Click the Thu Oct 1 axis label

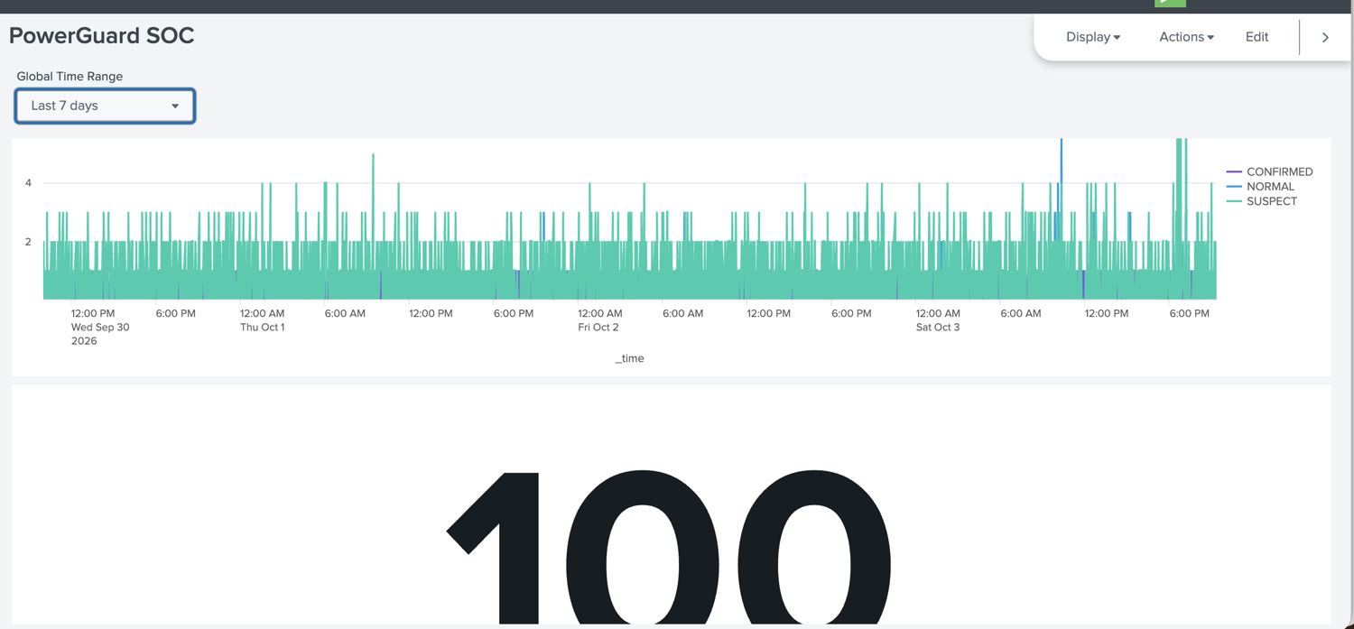point(262,328)
